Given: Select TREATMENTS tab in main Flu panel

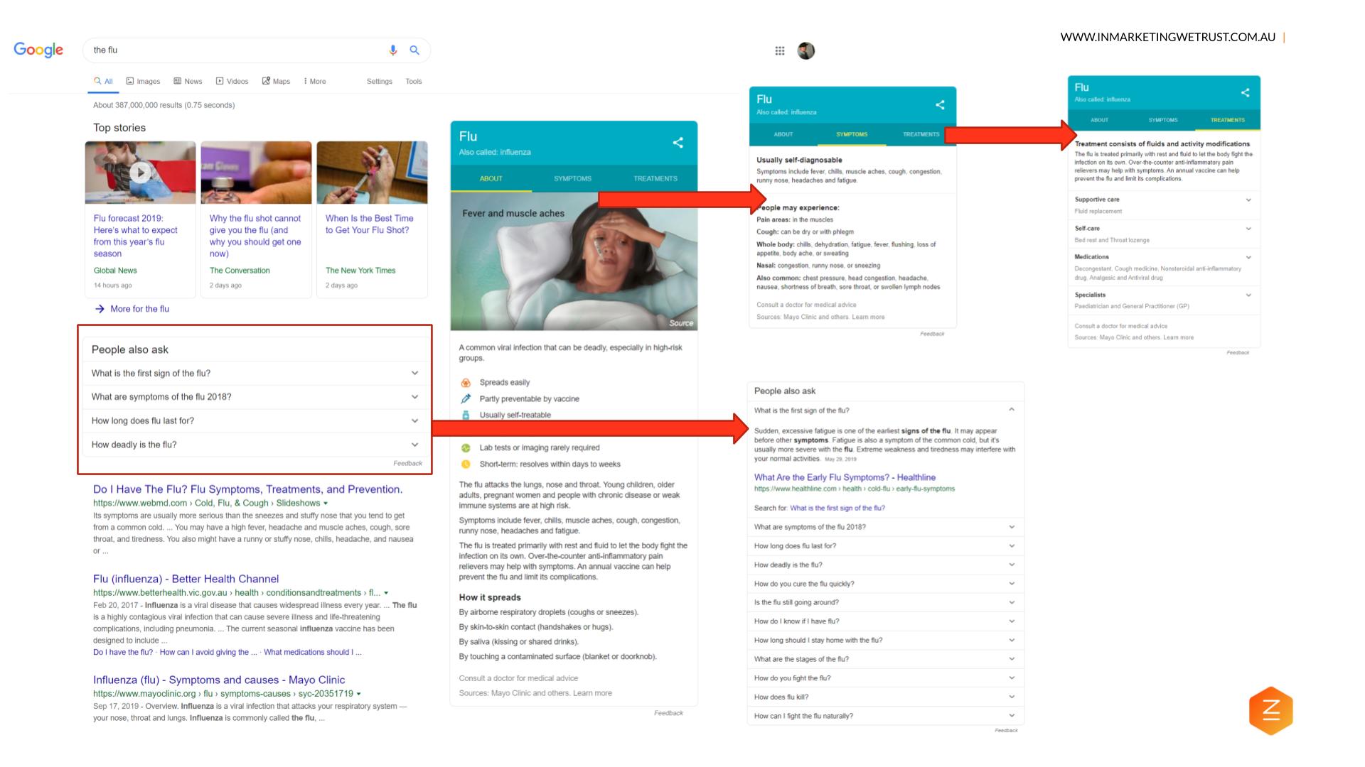Looking at the screenshot, I should coord(655,178).
